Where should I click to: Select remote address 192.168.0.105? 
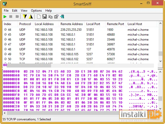(69, 54)
